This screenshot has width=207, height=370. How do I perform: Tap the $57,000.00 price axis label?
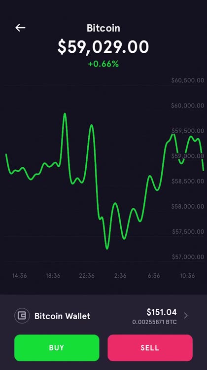[x=188, y=257]
